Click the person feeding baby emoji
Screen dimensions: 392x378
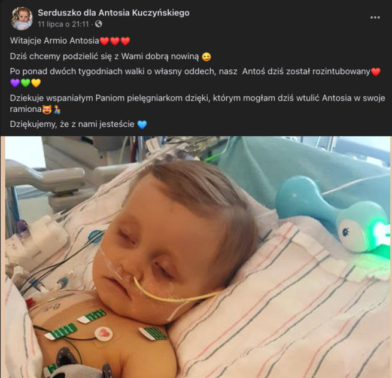pos(57,109)
